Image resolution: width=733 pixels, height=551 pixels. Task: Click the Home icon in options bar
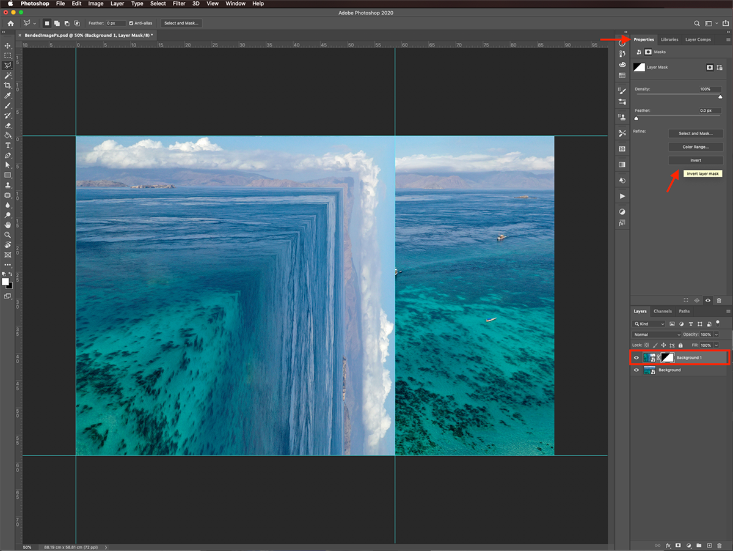pos(10,23)
